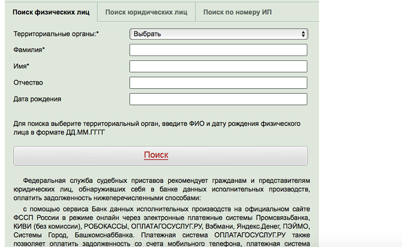The image size is (402, 247).
Task: Select the Поиск по номеру ИП tab
Action: tap(237, 12)
